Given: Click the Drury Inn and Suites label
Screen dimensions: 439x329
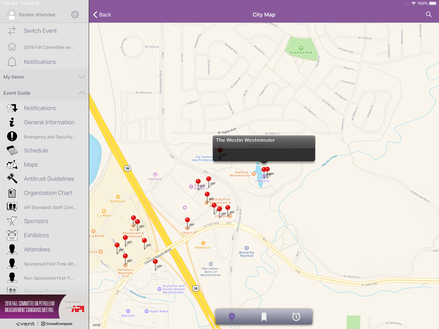Looking at the screenshot, I should coord(173,289).
